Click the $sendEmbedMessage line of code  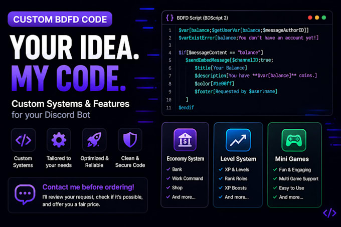(229, 60)
